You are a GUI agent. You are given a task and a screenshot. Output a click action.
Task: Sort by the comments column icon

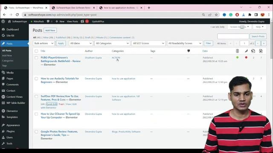point(189,51)
